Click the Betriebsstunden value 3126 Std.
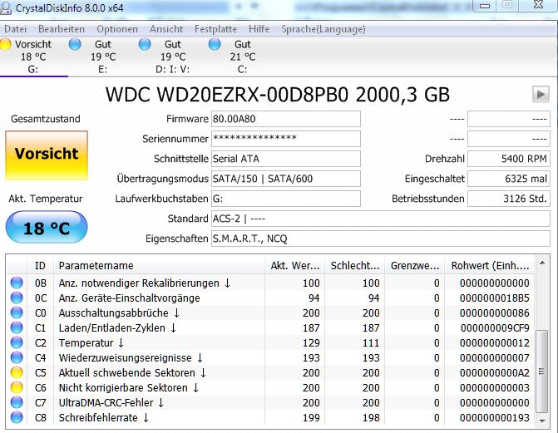The image size is (558, 433). [509, 199]
